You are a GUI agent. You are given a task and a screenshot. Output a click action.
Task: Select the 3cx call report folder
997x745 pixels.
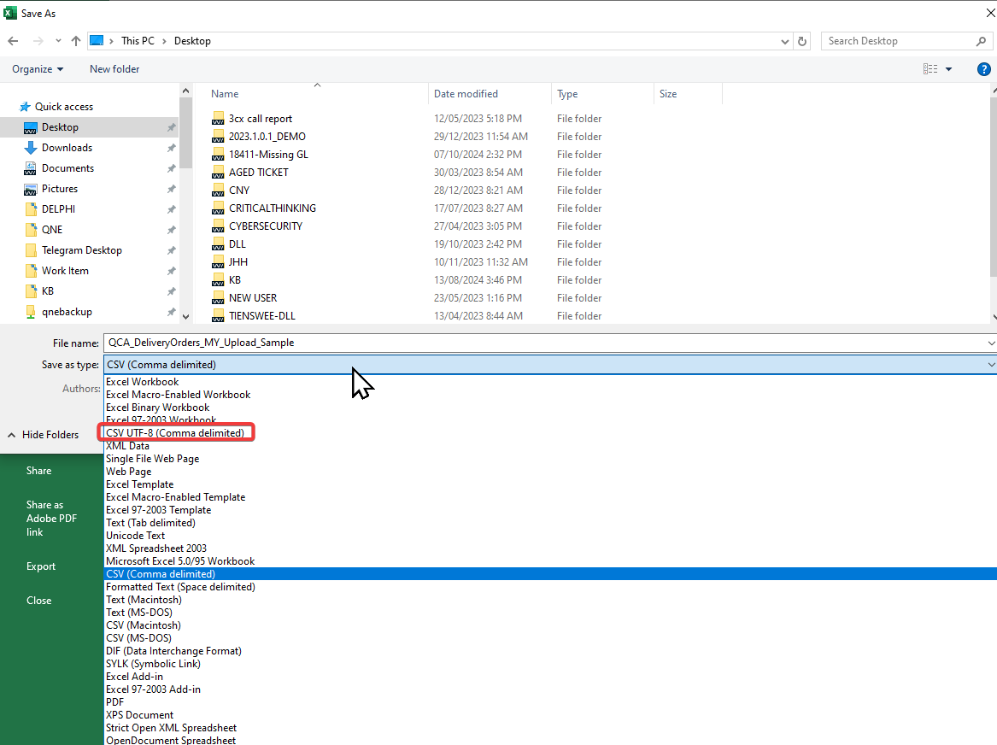click(260, 119)
